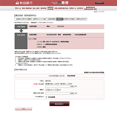Image resolution: width=117 pixels, height=114 pixels.
Task: Click the 目論見書確認 step
Action: (51, 19)
